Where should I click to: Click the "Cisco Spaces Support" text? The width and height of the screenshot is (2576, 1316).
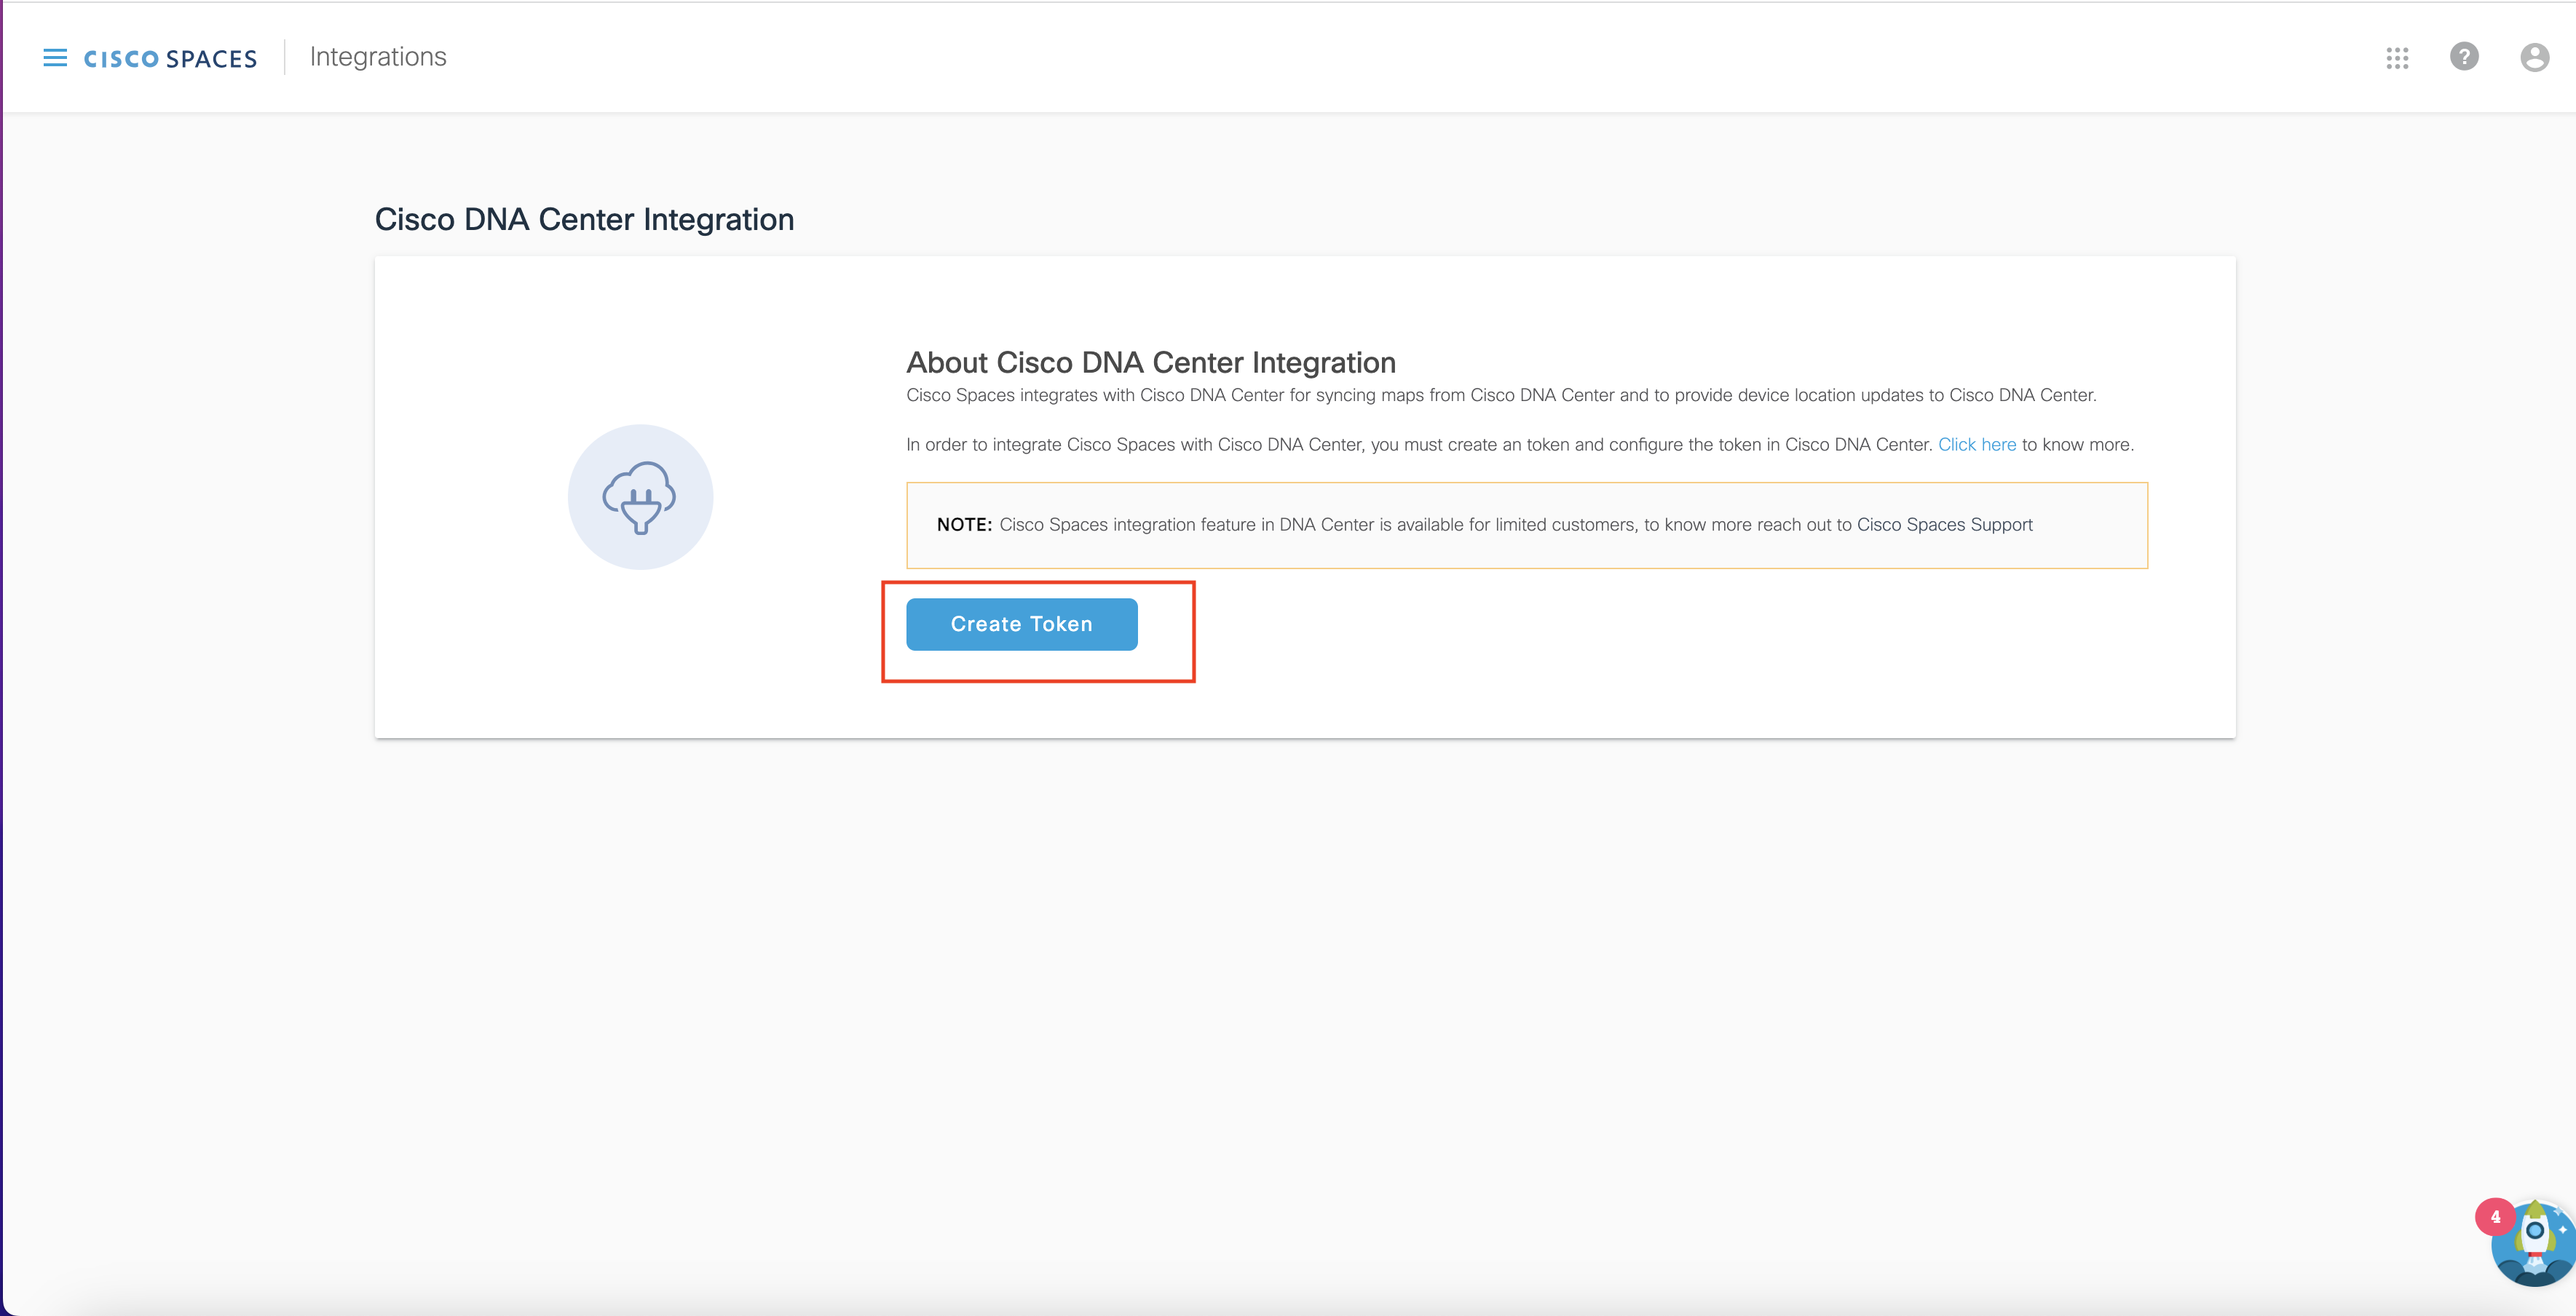[1944, 525]
